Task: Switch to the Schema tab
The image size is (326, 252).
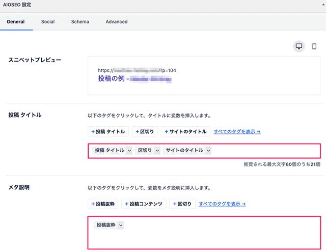Action: (x=80, y=22)
